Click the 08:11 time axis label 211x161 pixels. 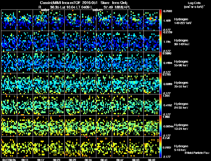click(x=25, y=159)
